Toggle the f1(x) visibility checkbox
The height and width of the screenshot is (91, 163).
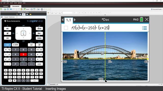66,28
